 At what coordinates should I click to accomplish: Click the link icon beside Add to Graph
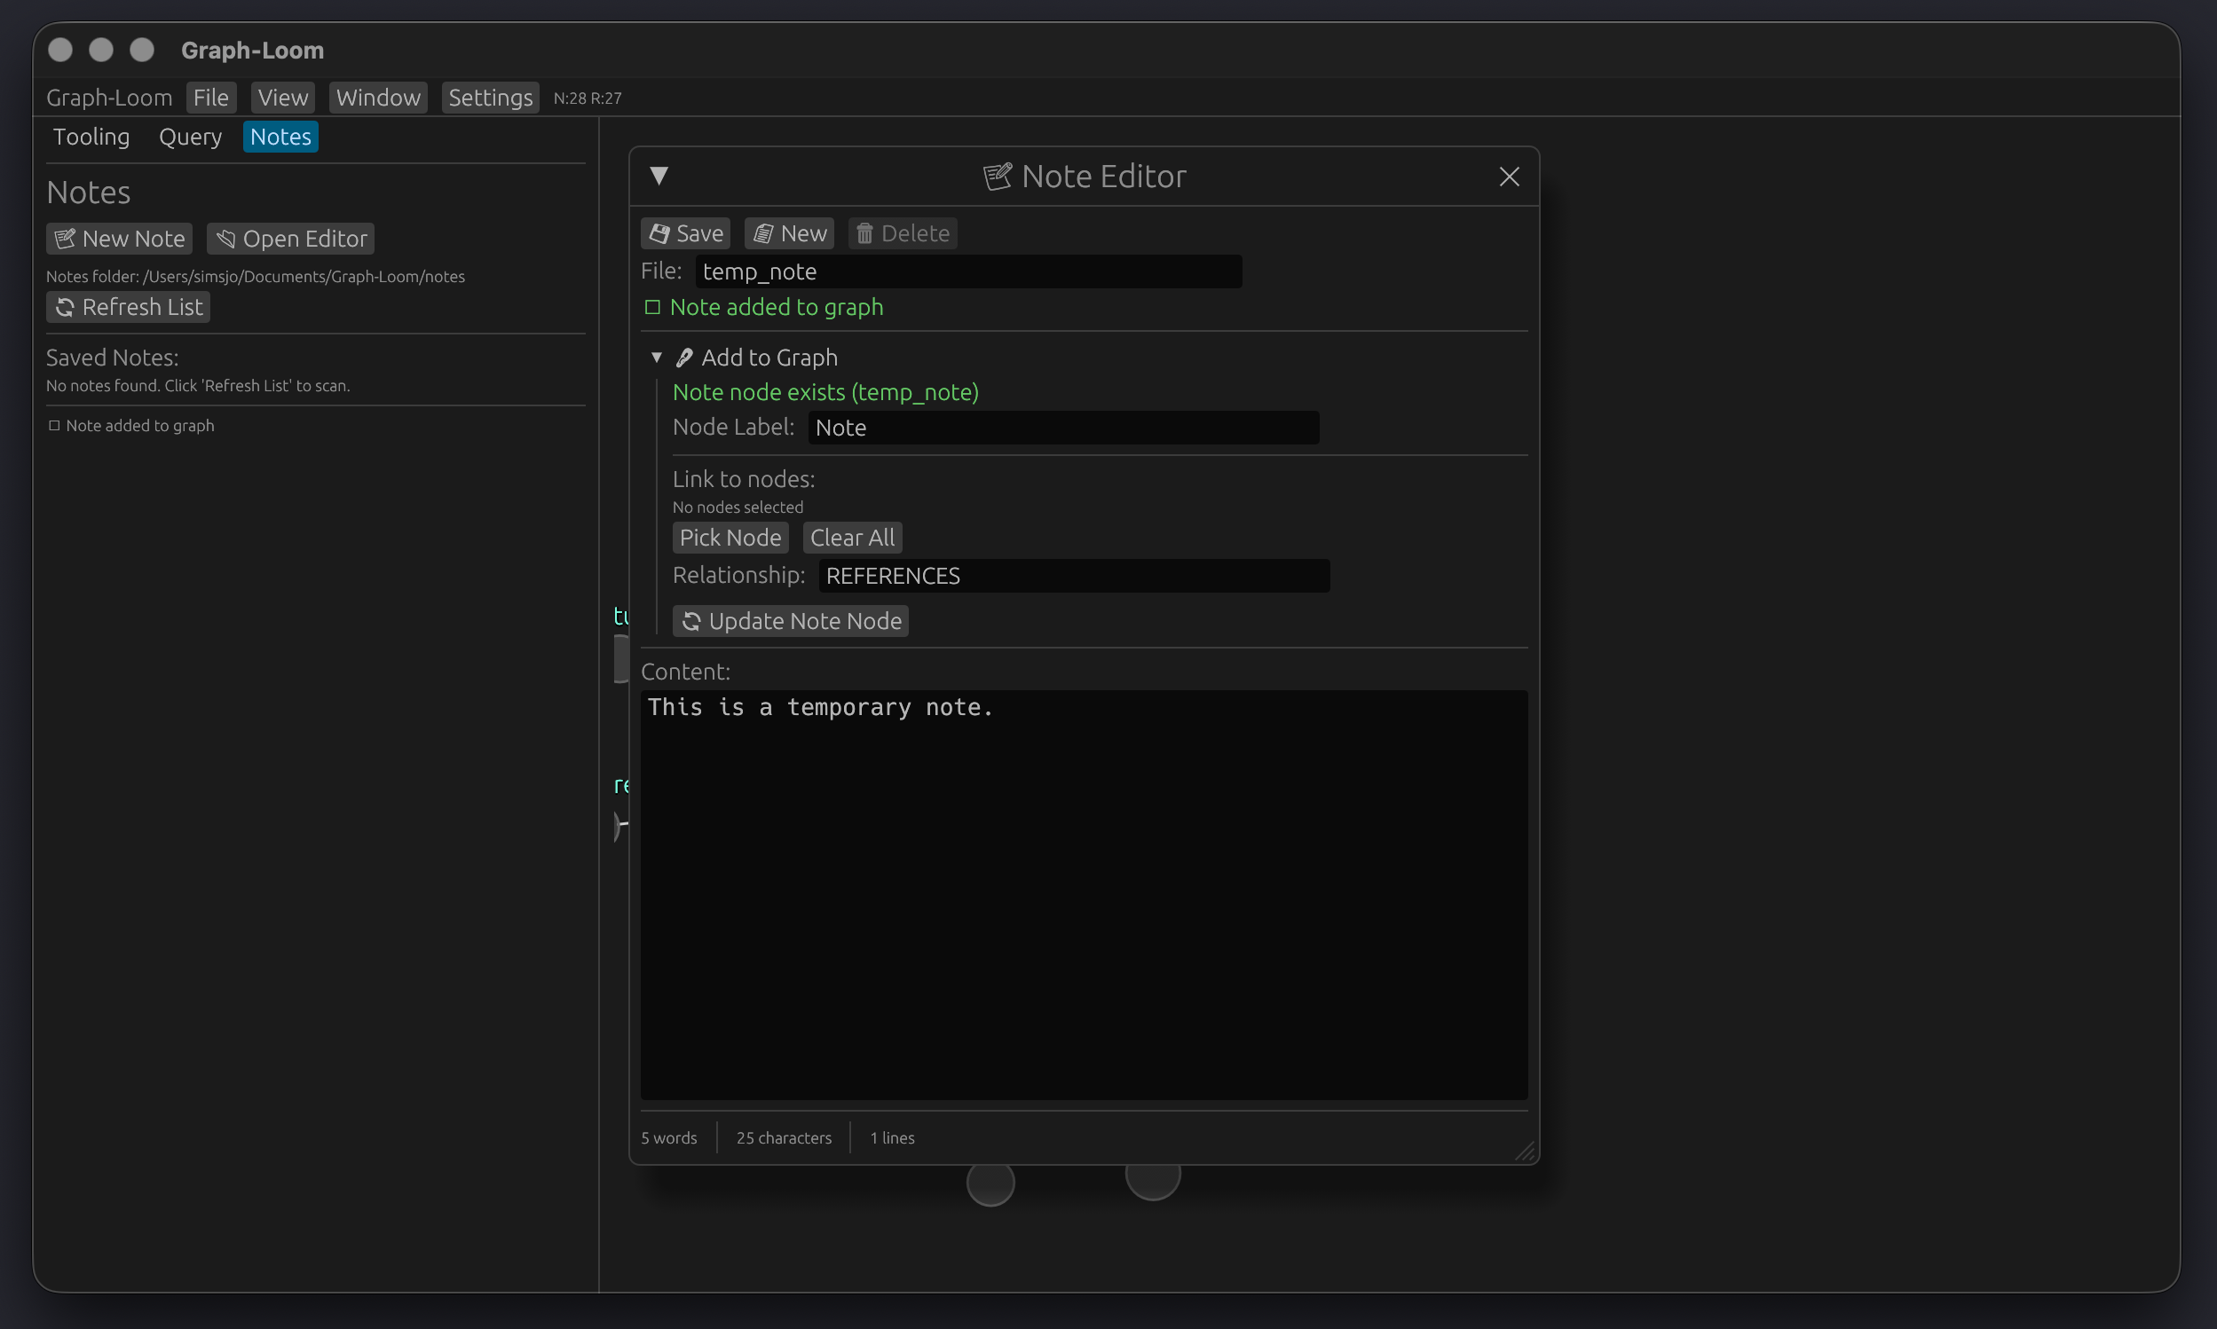click(x=684, y=357)
